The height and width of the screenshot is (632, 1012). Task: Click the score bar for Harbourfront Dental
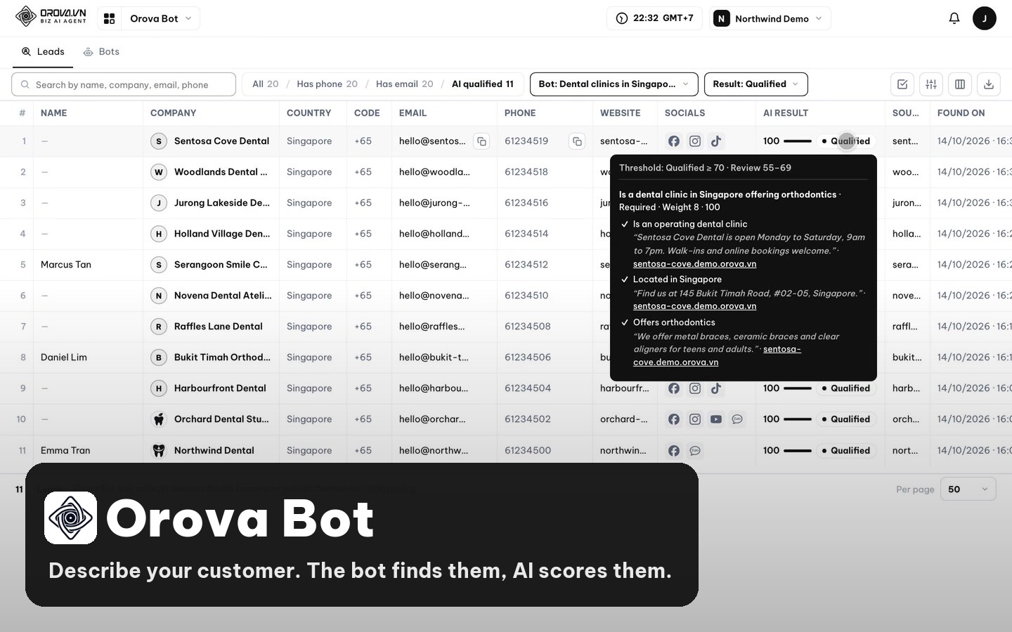(798, 388)
